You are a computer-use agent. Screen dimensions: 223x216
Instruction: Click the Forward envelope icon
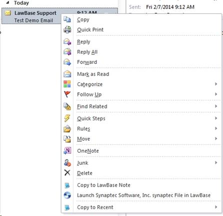click(x=67, y=62)
